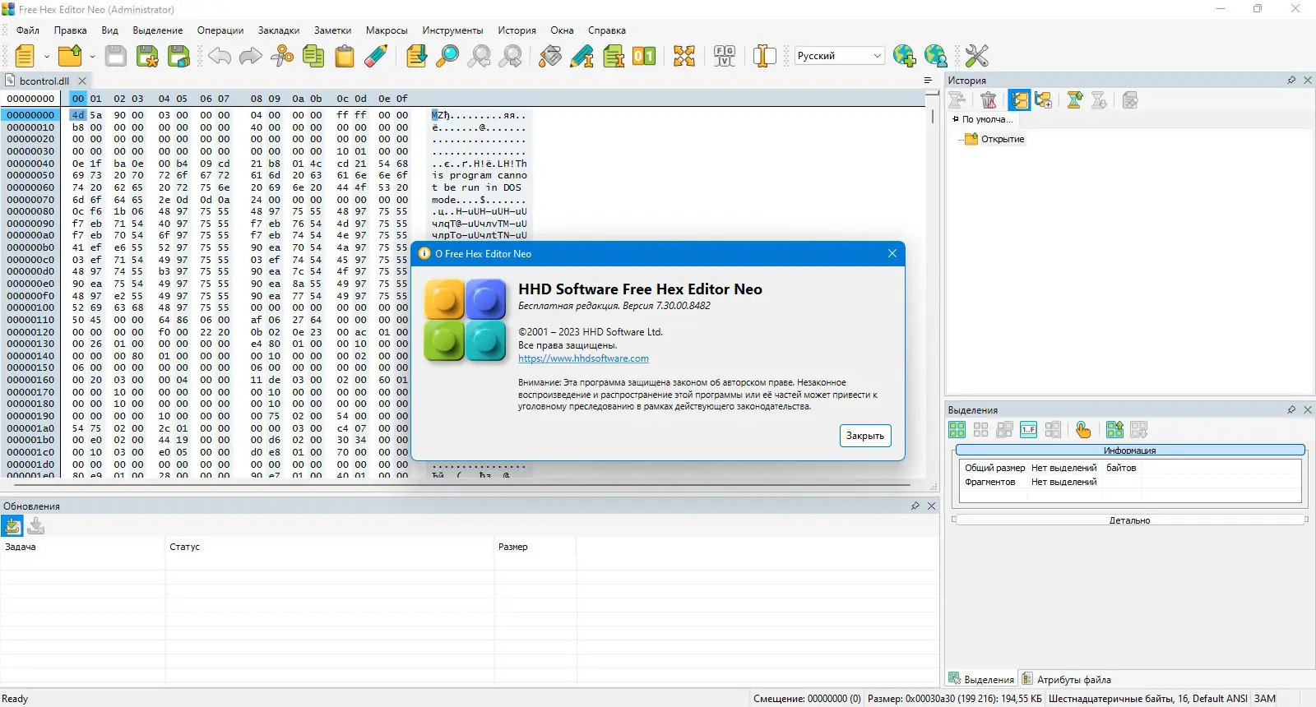The image size is (1316, 707).
Task: Toggle pin on the Выделения panel
Action: (x=1291, y=409)
